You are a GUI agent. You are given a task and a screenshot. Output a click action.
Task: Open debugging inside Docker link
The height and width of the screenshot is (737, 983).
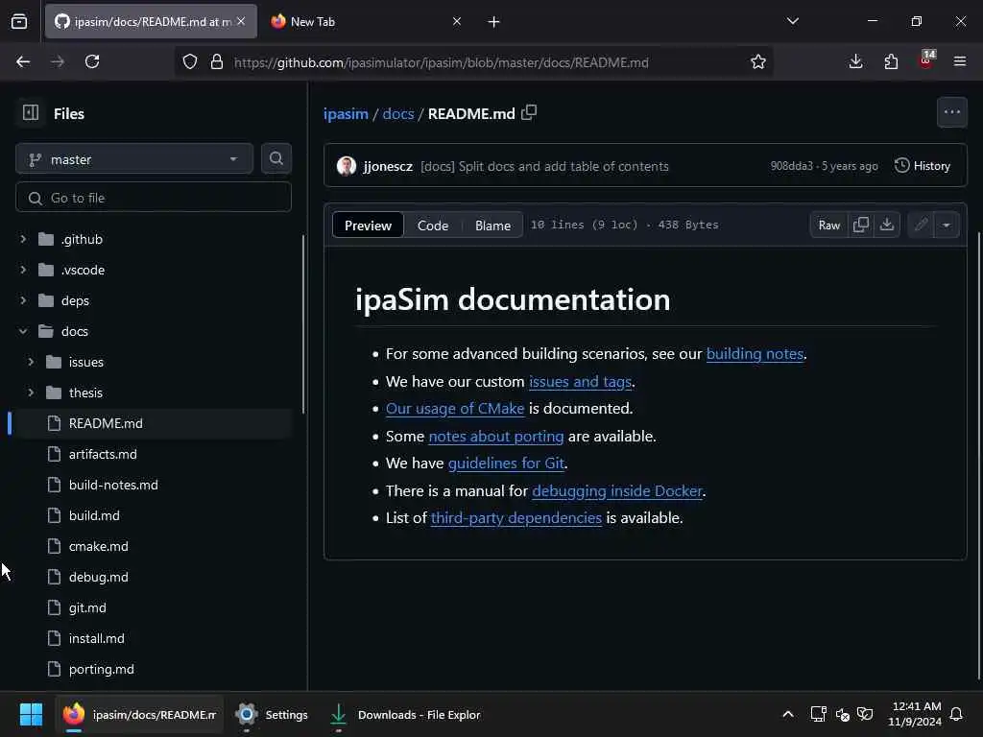(617, 490)
